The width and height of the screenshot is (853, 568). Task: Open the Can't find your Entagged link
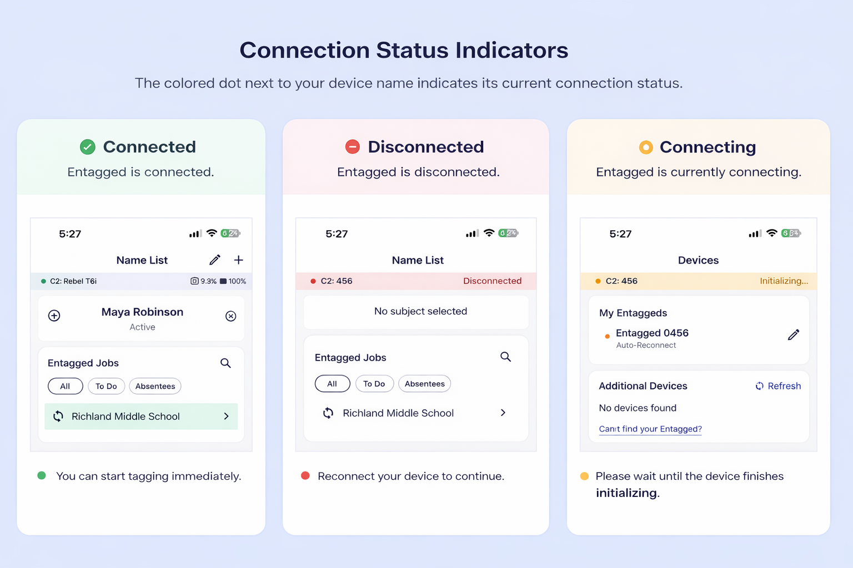pyautogui.click(x=650, y=429)
